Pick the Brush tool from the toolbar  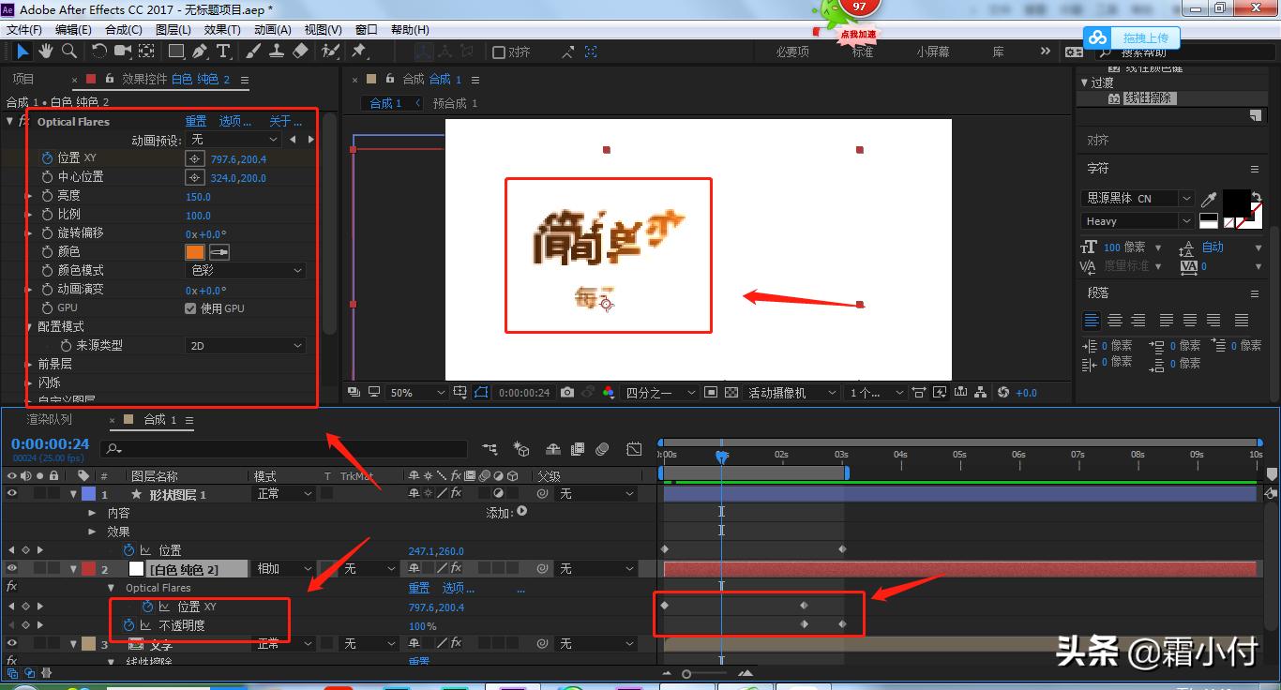pyautogui.click(x=253, y=51)
